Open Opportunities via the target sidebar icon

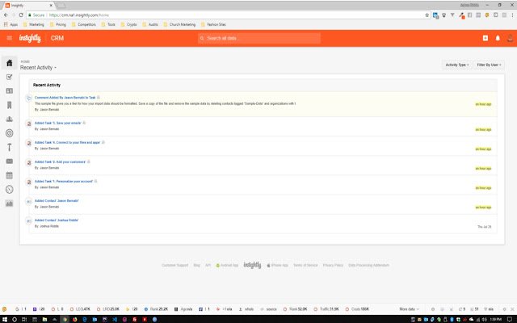point(9,132)
